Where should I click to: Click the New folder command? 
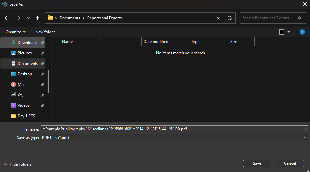45,32
